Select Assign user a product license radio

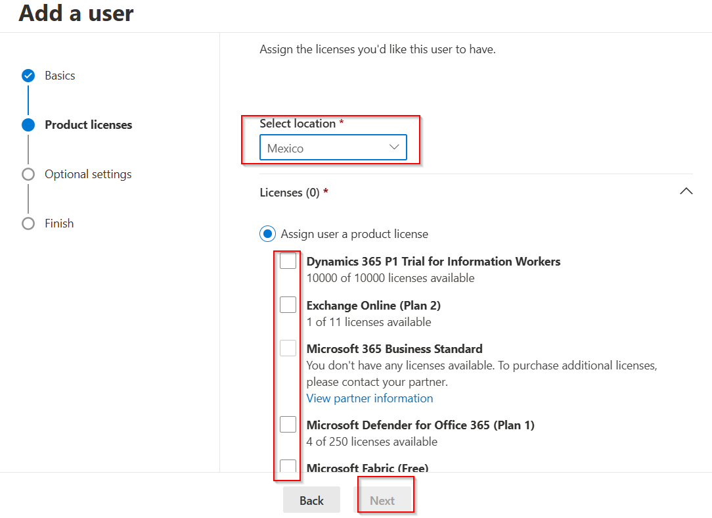coord(267,233)
